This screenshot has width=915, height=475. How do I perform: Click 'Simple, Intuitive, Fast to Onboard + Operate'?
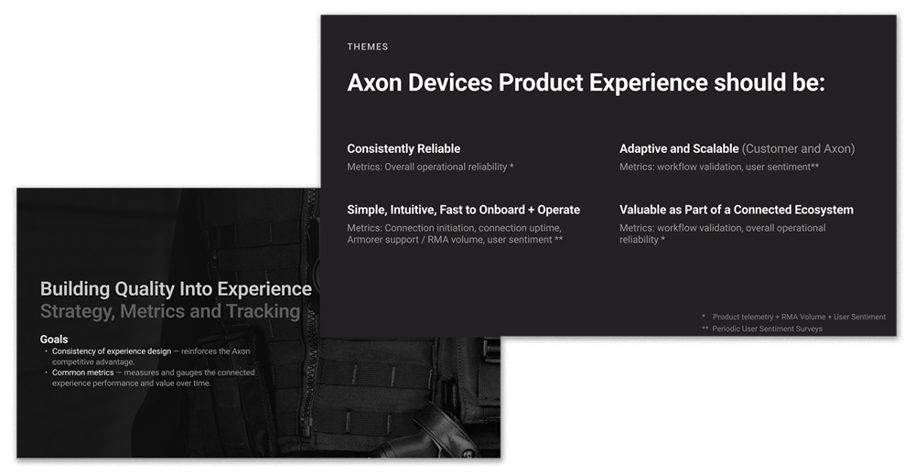pyautogui.click(x=463, y=211)
